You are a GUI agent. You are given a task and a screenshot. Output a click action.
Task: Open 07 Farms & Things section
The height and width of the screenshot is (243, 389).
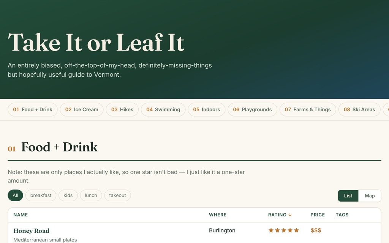tap(308, 110)
